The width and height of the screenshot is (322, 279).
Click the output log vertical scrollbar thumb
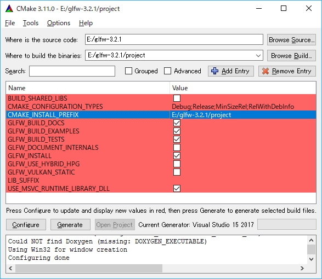[x=311, y=249]
